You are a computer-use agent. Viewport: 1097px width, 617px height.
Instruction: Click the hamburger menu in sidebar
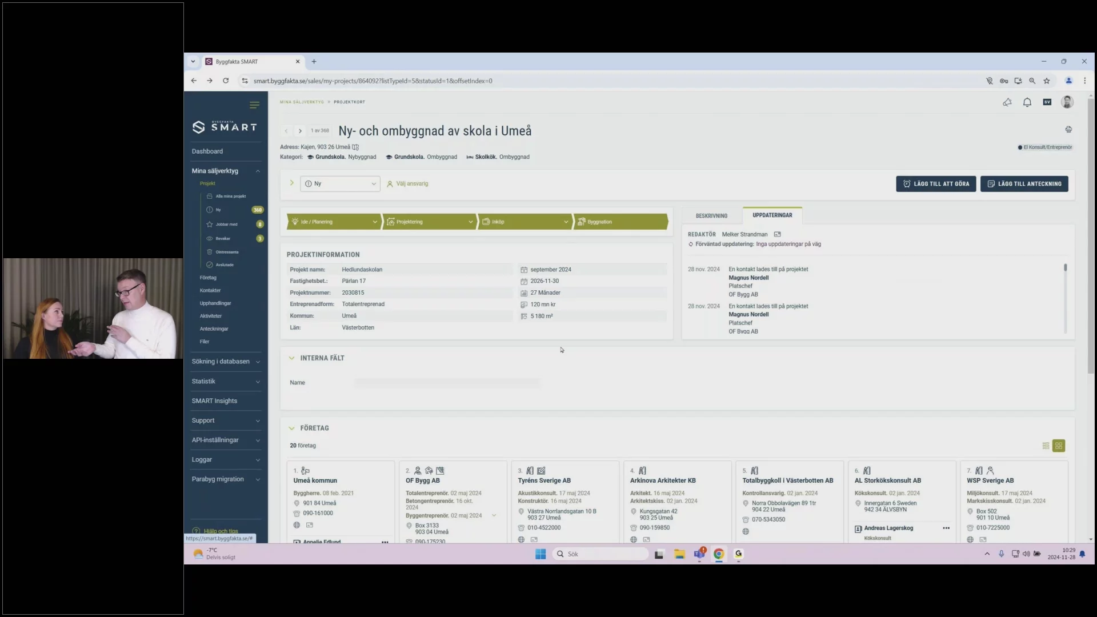pyautogui.click(x=254, y=105)
